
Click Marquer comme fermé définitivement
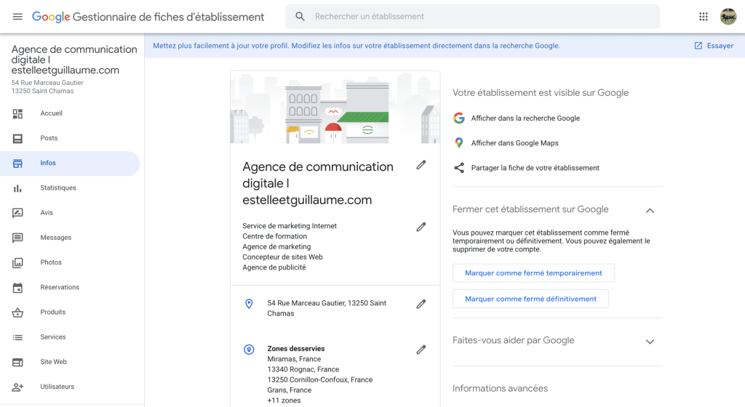(530, 299)
